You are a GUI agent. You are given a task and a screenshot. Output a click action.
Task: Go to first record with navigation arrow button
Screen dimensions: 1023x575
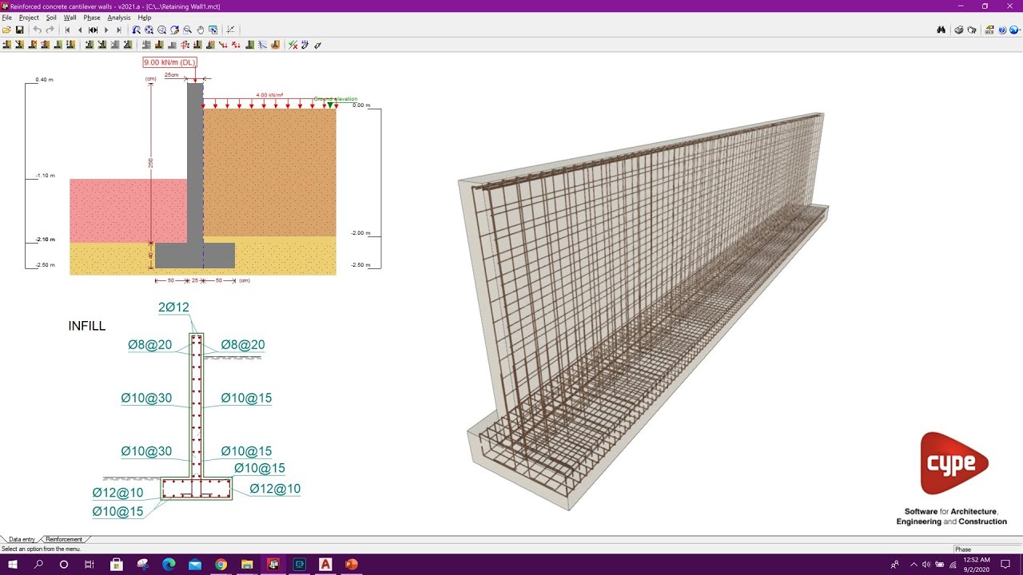pos(67,30)
